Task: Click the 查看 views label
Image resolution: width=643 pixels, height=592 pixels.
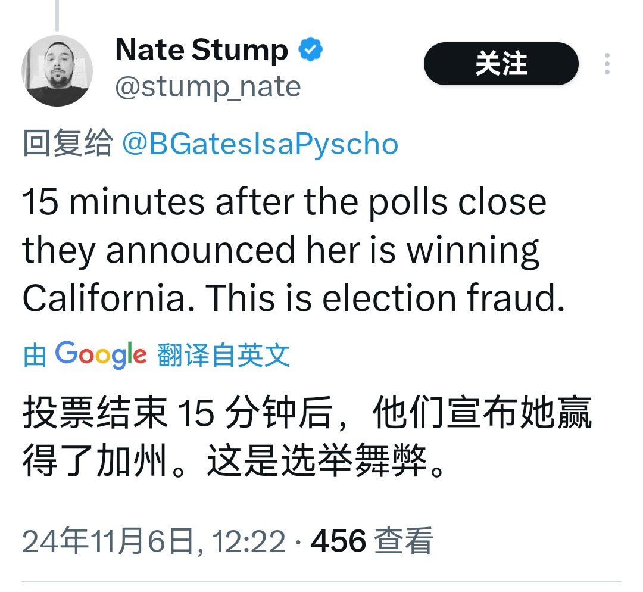Action: point(404,541)
